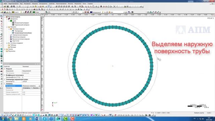Select the Тип элементов property row
Viewport: 215px width, 121px height.
point(23,86)
